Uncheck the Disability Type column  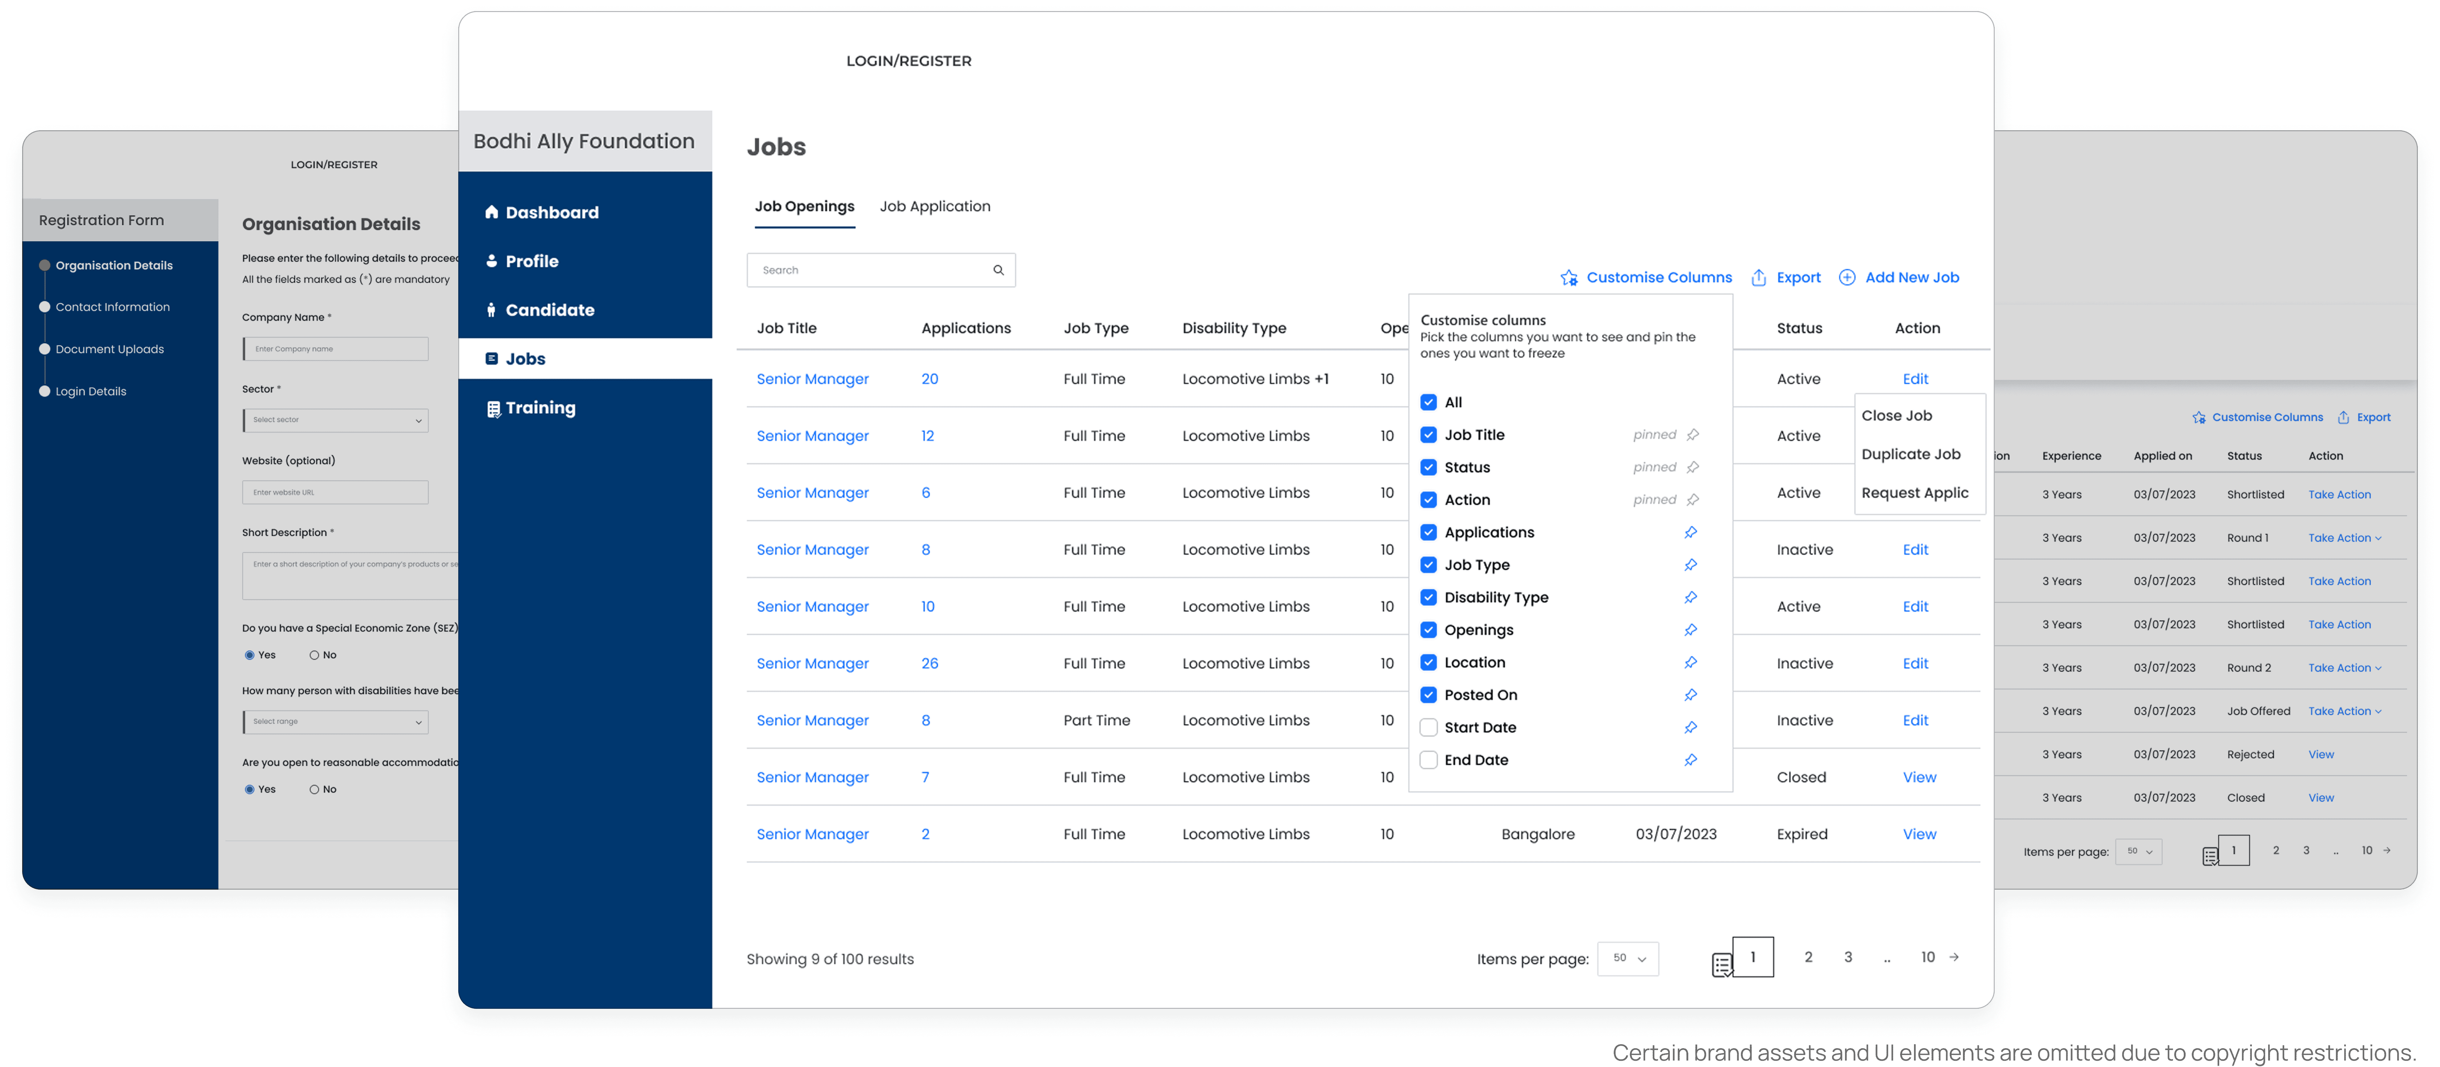coord(1428,597)
